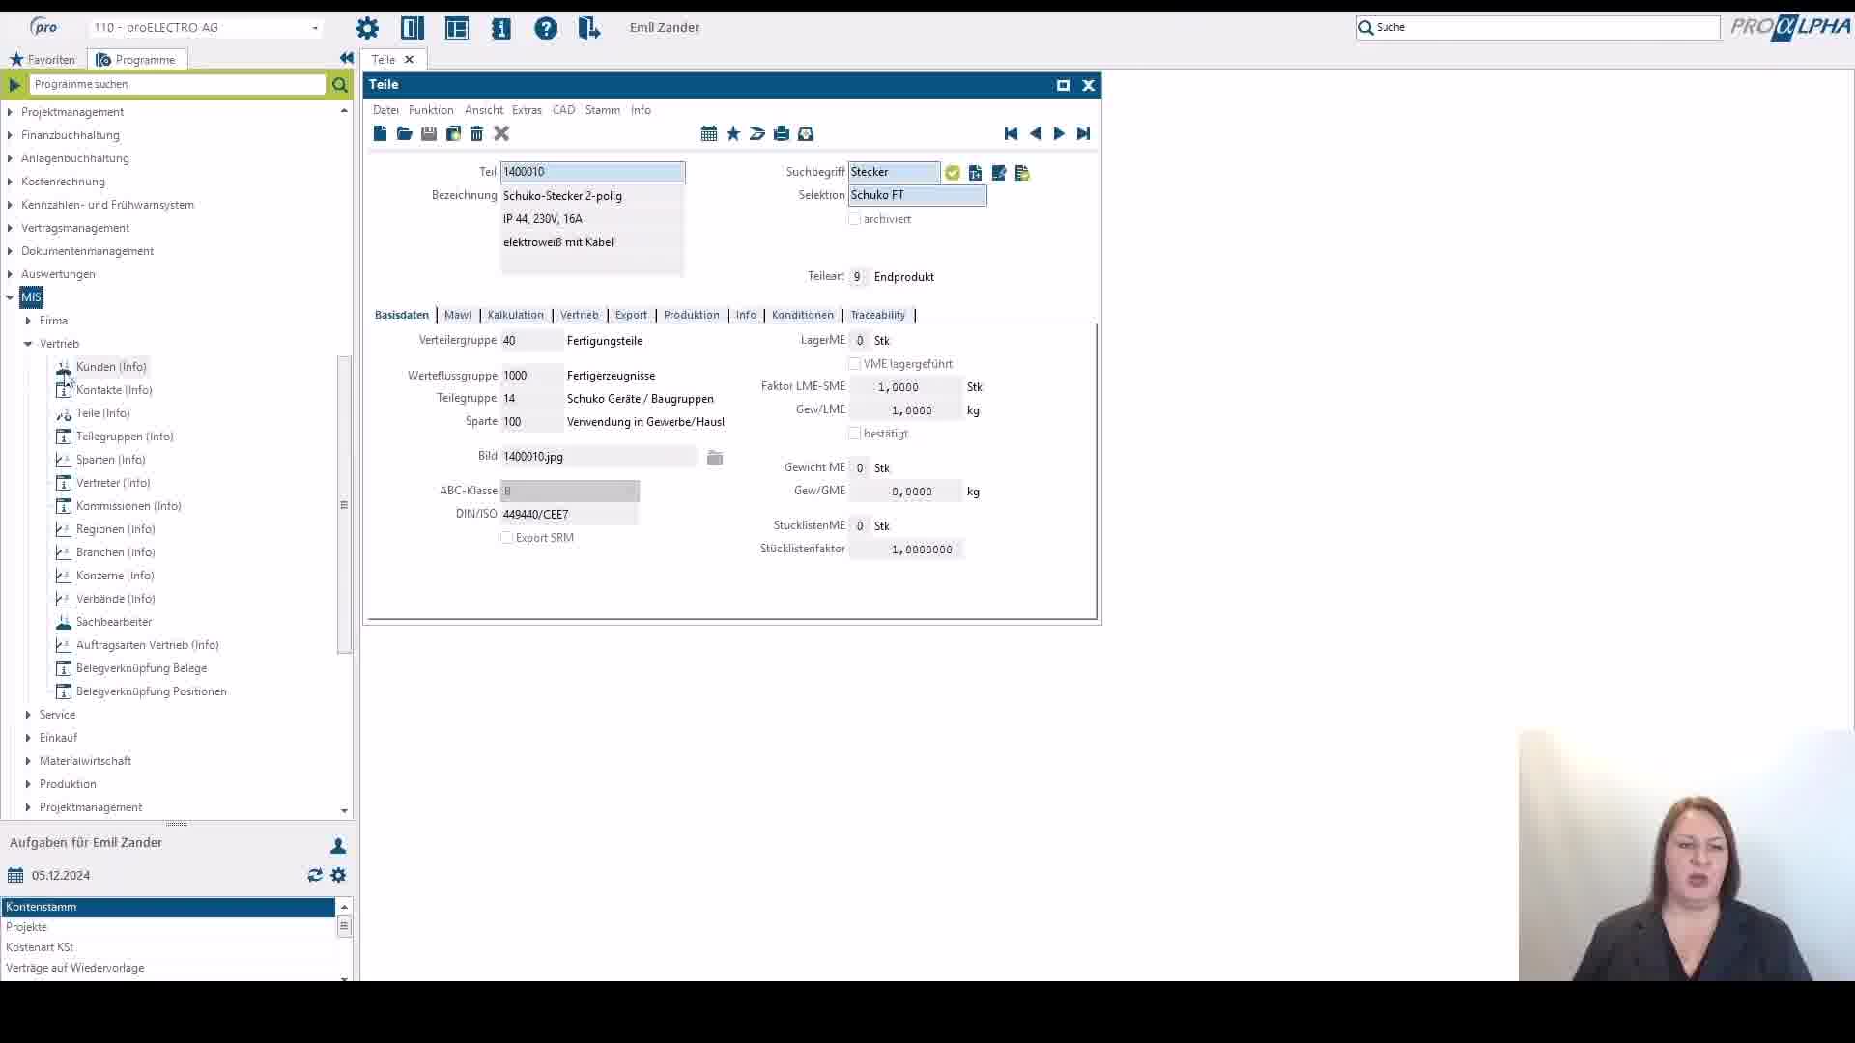Create a new record in the Teile toolbar
Screen dimensions: 1855x1043
381,134
